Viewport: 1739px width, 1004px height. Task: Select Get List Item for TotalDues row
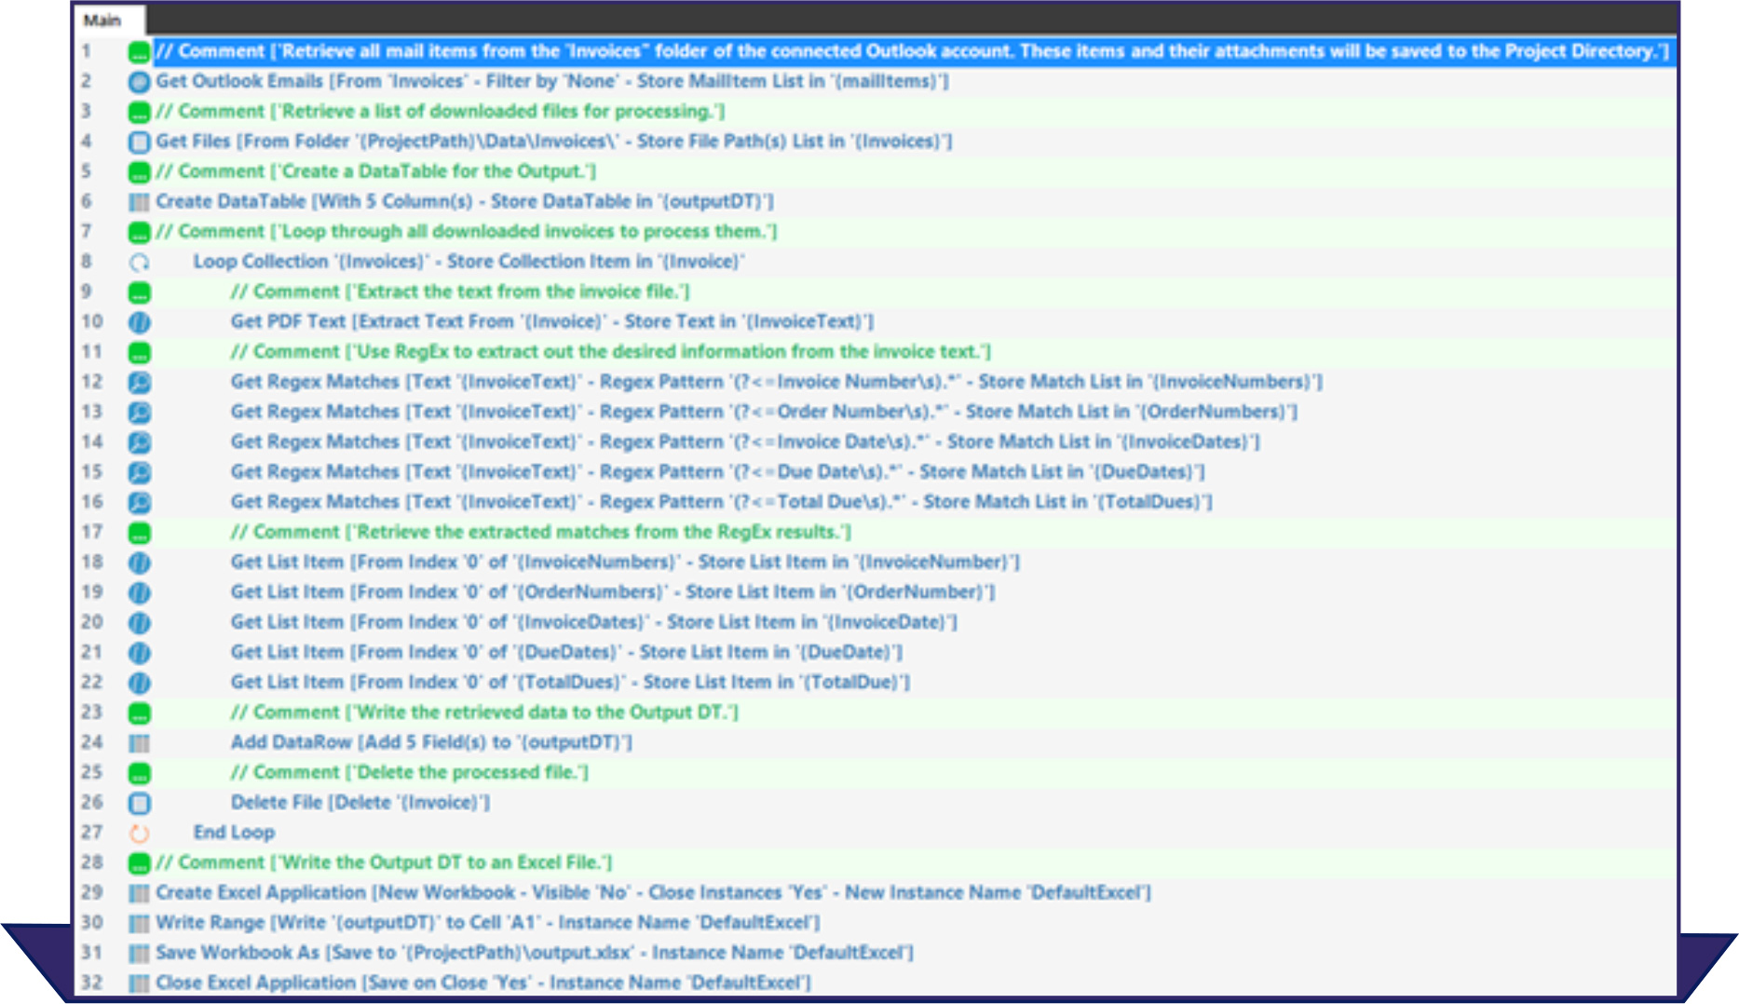pyautogui.click(x=569, y=682)
